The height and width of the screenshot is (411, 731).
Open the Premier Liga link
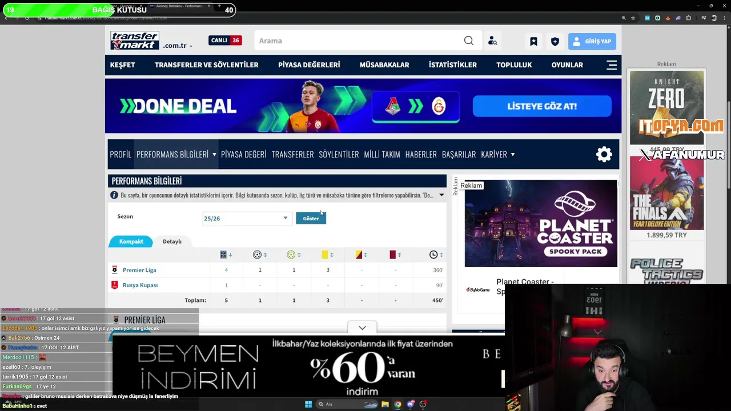coord(139,270)
